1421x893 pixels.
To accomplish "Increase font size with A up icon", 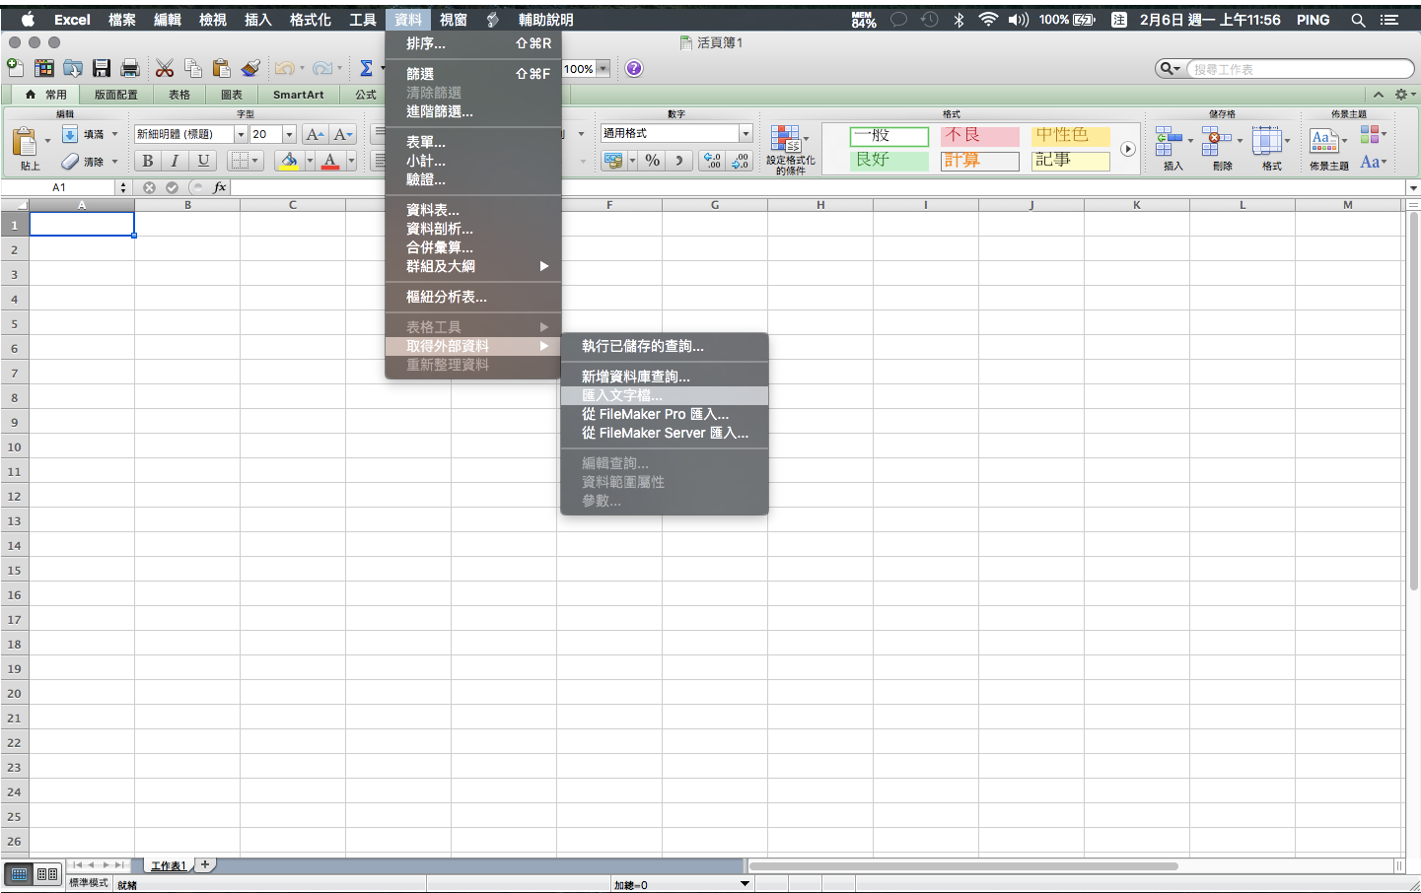I will pyautogui.click(x=315, y=134).
